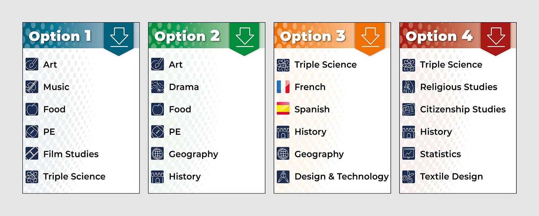539x216 pixels.
Task: Click the French flag icon
Action: tap(283, 87)
